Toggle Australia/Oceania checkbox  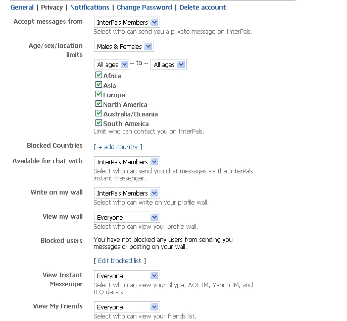98,113
